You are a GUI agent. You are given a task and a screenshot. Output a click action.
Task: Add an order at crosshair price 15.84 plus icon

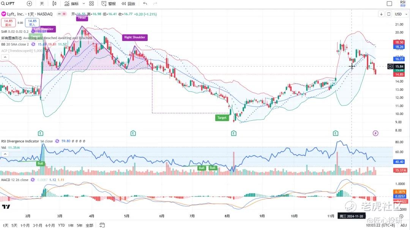390,66
